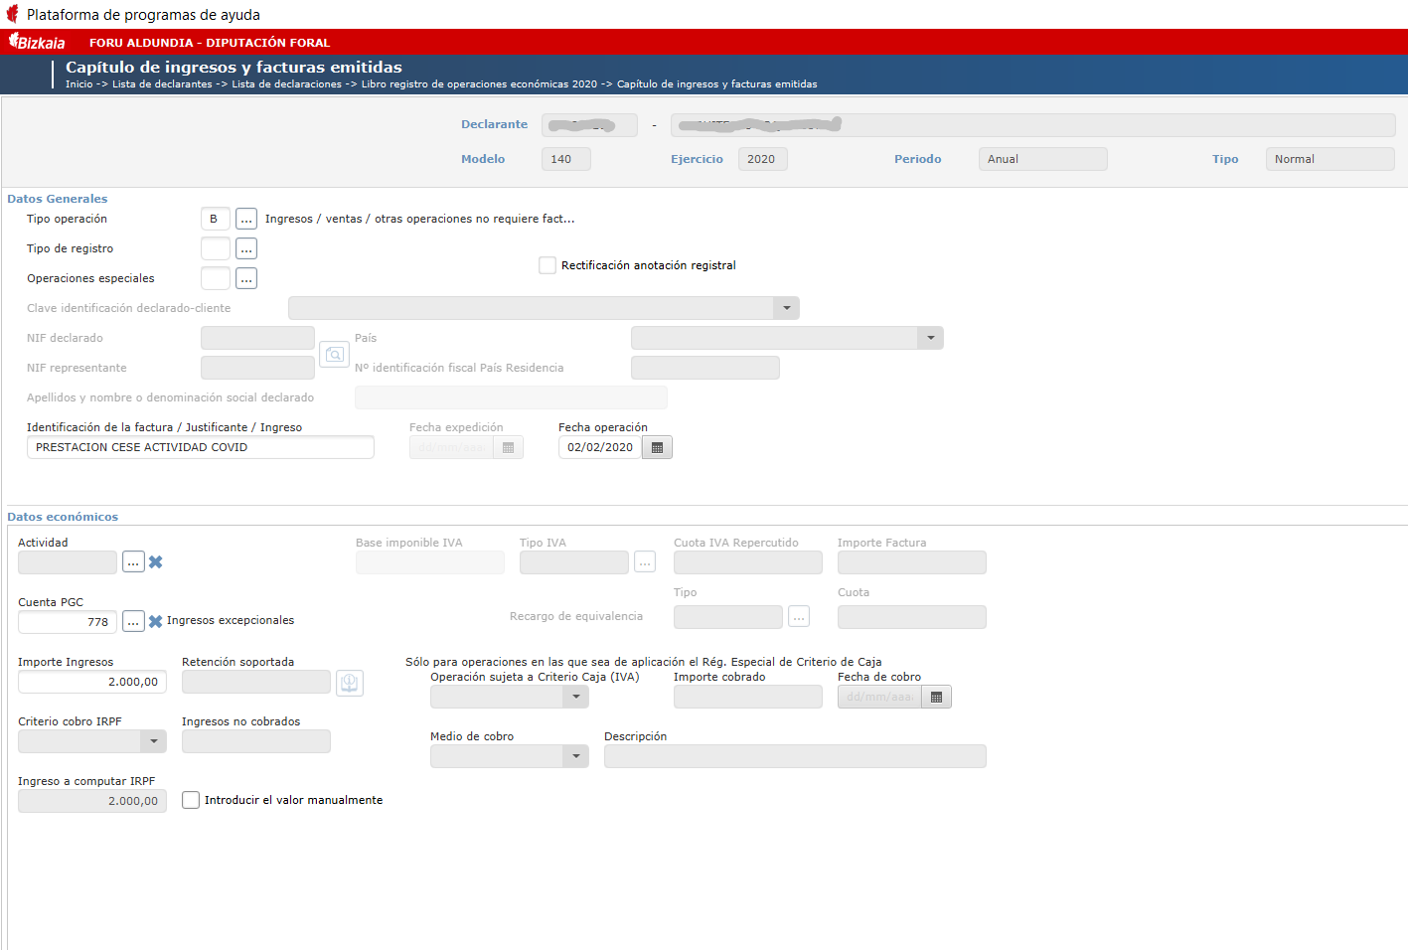1408x950 pixels.
Task: Click the NIF declarado search icon
Action: (334, 354)
